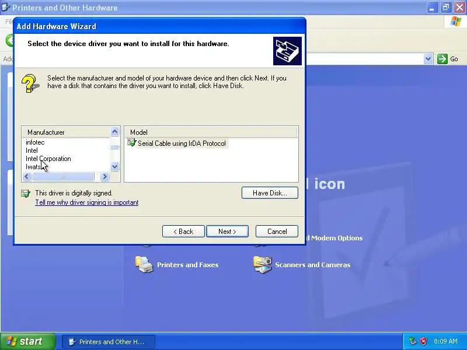Image resolution: width=467 pixels, height=350 pixels.
Task: Open the Start menu
Action: 27,341
